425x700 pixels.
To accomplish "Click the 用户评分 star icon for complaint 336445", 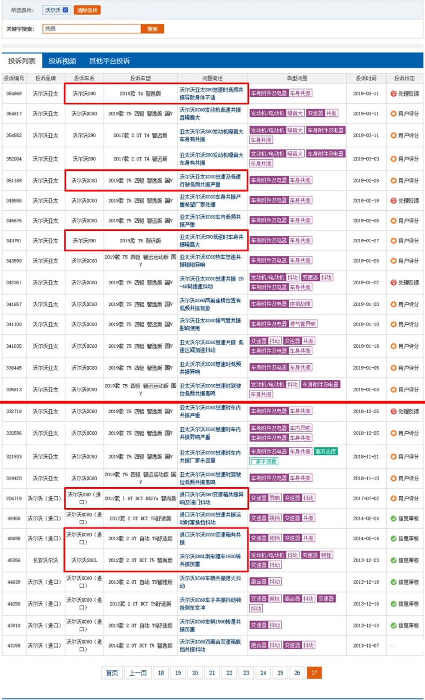I will 393,368.
